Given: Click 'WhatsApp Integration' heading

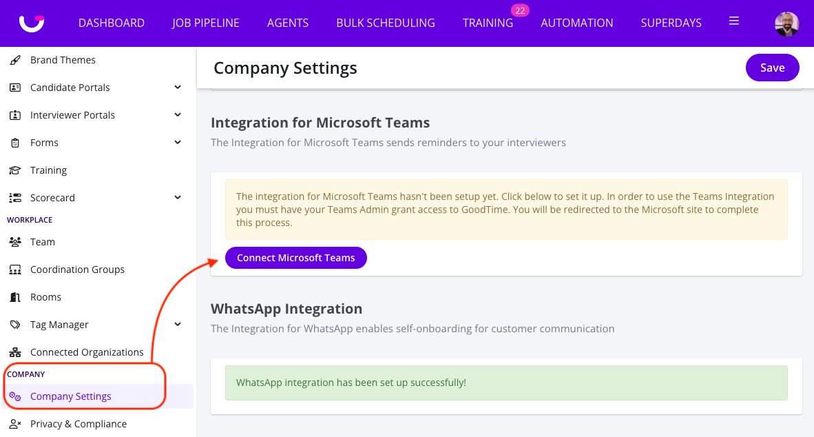Looking at the screenshot, I should coord(286,309).
